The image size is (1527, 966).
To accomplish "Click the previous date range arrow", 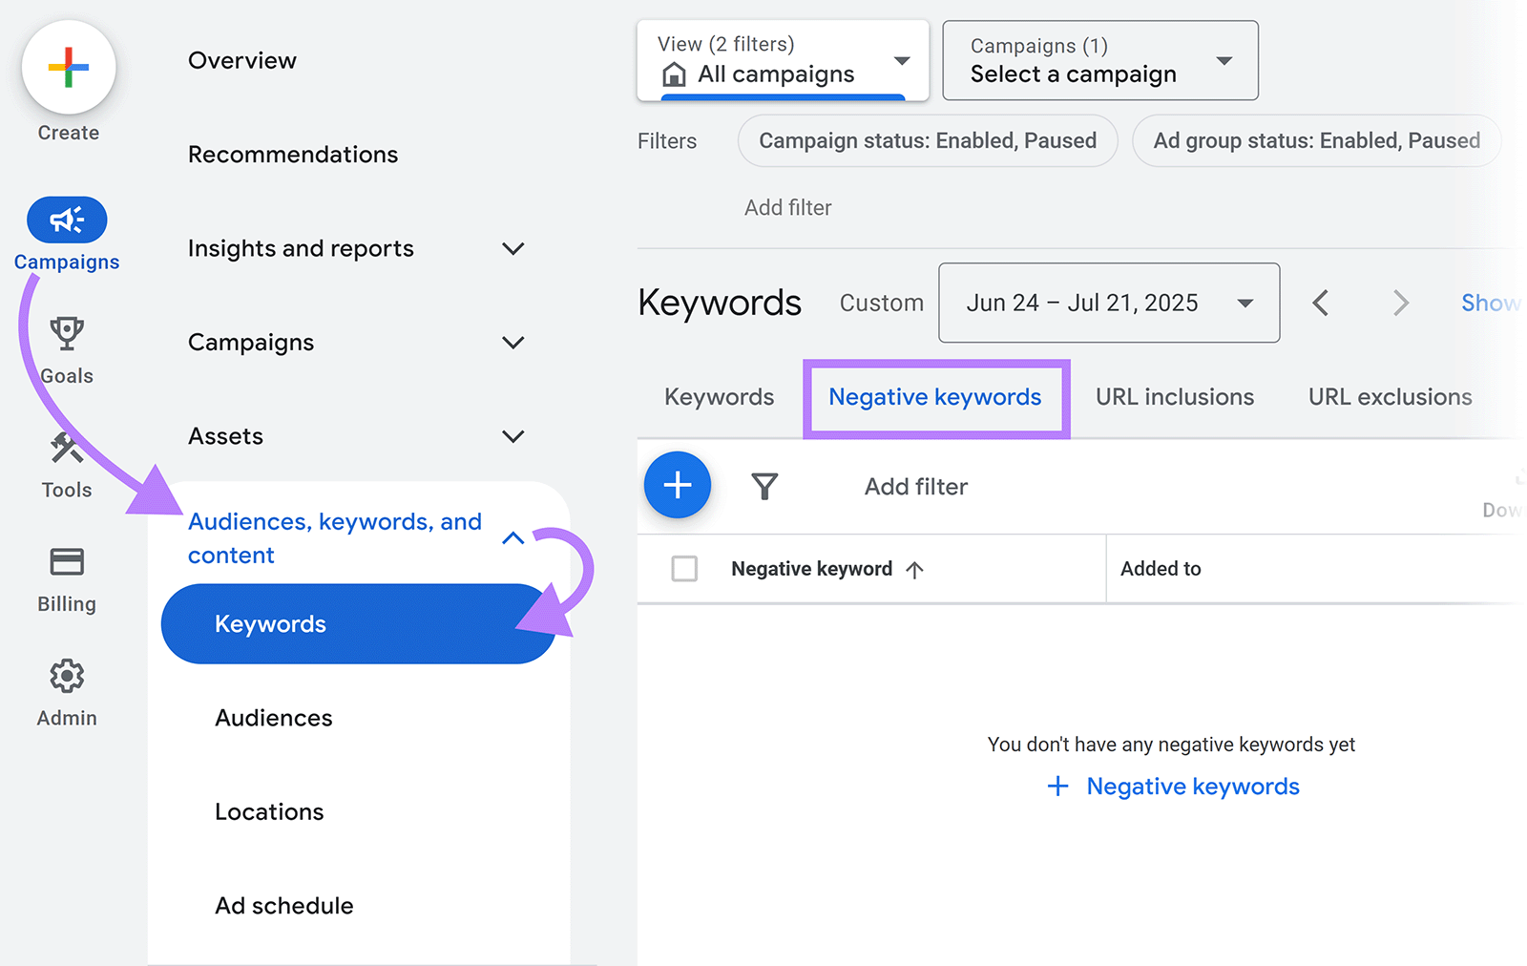I will [1321, 303].
